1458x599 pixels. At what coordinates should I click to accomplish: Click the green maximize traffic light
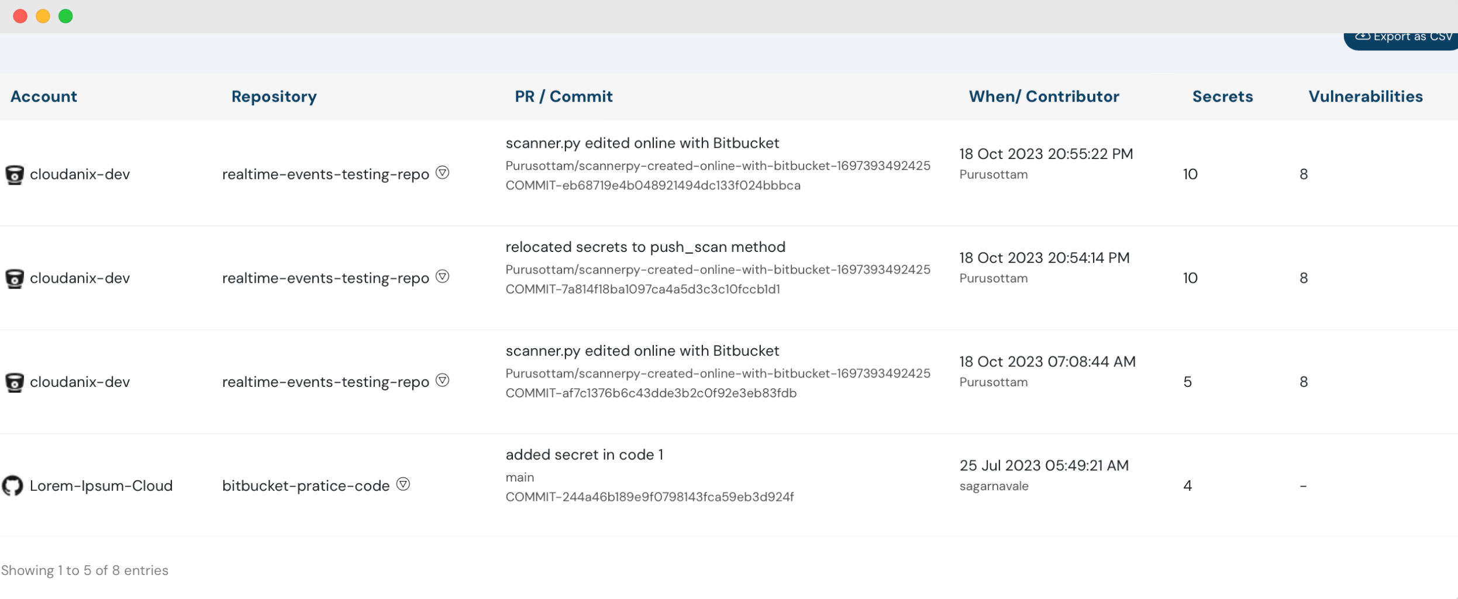coord(66,16)
